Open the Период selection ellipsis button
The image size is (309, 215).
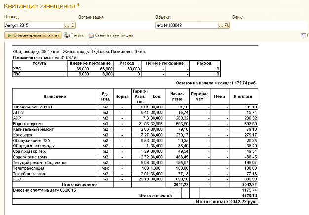pos(67,25)
